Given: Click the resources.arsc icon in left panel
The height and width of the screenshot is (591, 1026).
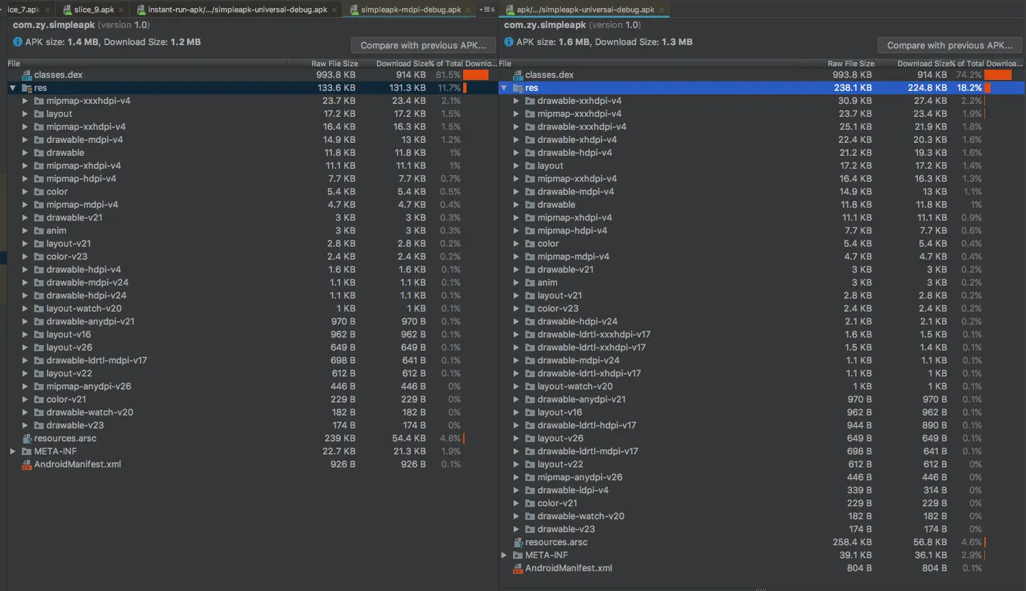Looking at the screenshot, I should pyautogui.click(x=27, y=438).
